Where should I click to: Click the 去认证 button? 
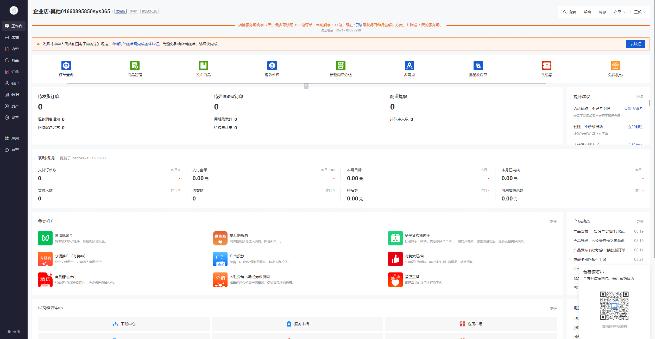click(x=635, y=44)
